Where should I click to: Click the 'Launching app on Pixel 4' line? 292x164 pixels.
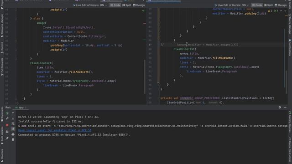(x=59, y=117)
